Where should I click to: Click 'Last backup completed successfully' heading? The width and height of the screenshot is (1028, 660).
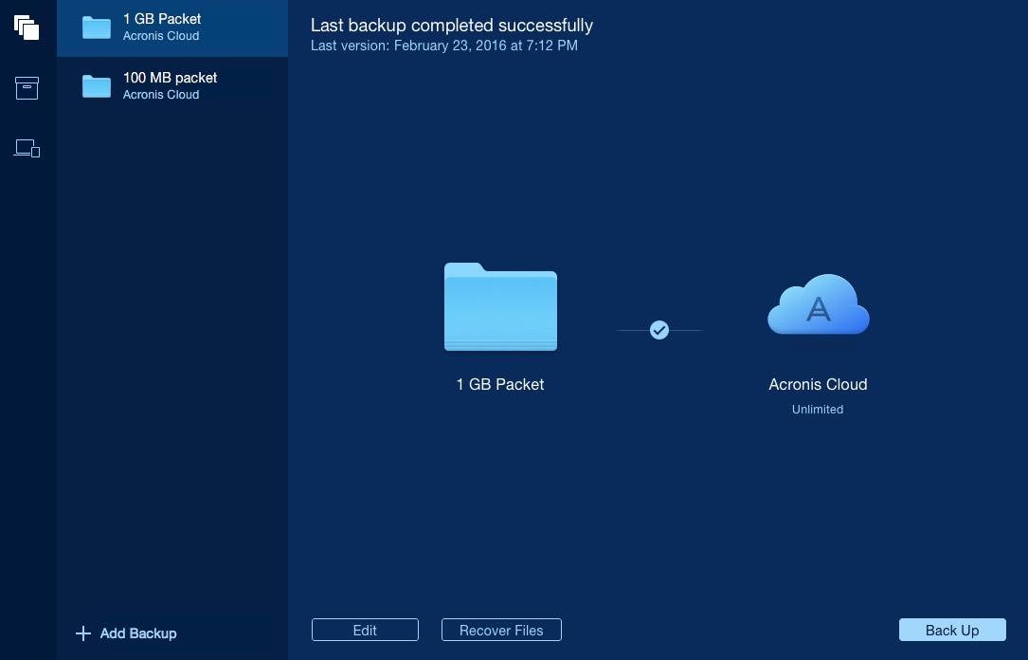click(452, 26)
